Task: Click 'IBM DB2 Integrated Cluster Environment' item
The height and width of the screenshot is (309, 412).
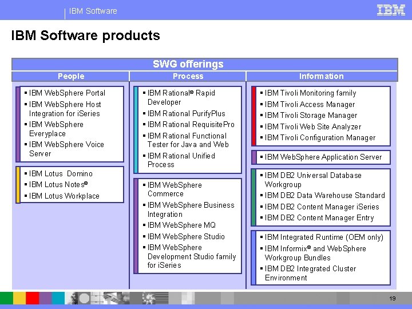Action: (311, 273)
